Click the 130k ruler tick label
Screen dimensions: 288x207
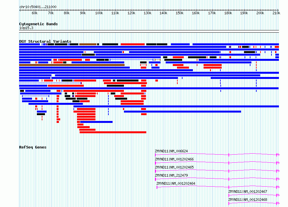tap(148, 13)
